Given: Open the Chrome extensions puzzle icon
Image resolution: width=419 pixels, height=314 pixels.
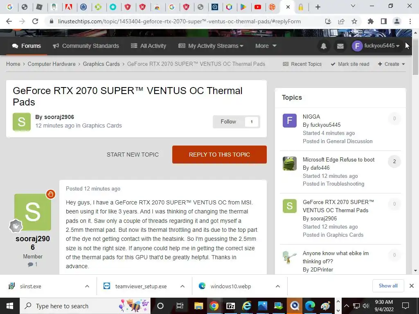Looking at the screenshot, I should tap(371, 21).
